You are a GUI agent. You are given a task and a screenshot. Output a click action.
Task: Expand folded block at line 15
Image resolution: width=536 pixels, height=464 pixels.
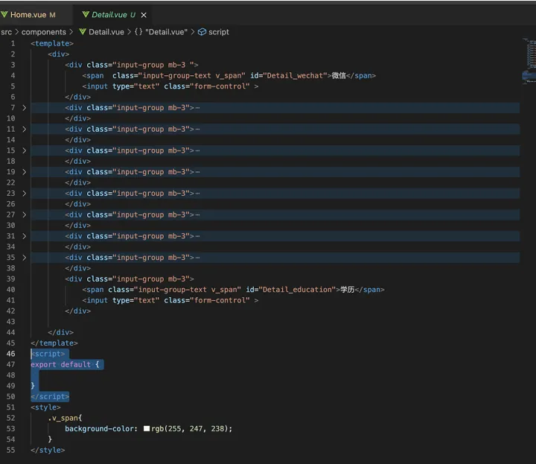(x=24, y=150)
